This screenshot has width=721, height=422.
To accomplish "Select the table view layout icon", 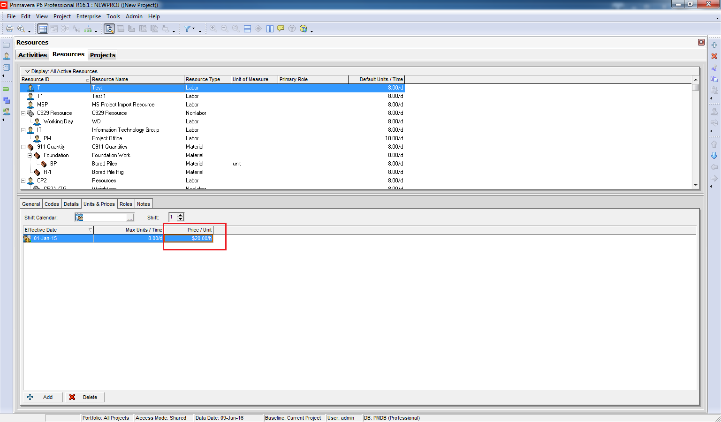I will tap(43, 29).
